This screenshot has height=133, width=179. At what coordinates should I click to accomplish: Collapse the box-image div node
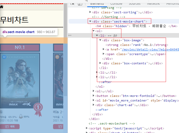pyautogui.click(x=100, y=40)
